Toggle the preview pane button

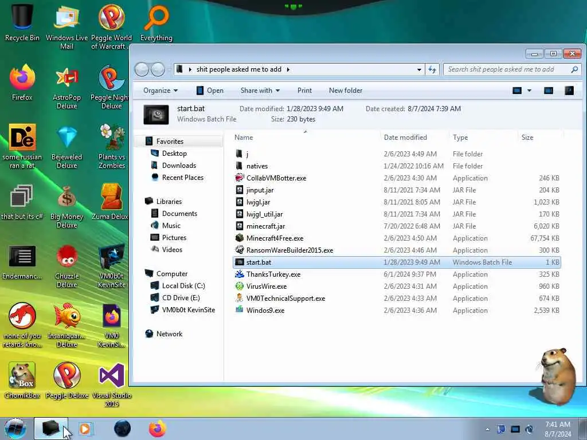tap(549, 91)
